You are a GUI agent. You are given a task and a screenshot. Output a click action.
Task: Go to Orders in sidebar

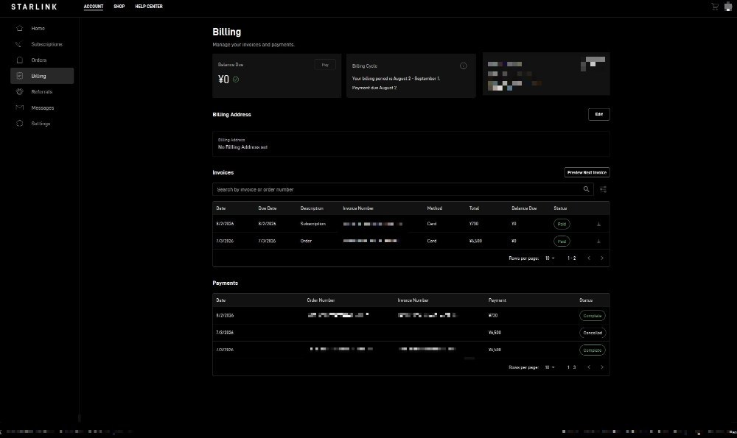coord(39,60)
